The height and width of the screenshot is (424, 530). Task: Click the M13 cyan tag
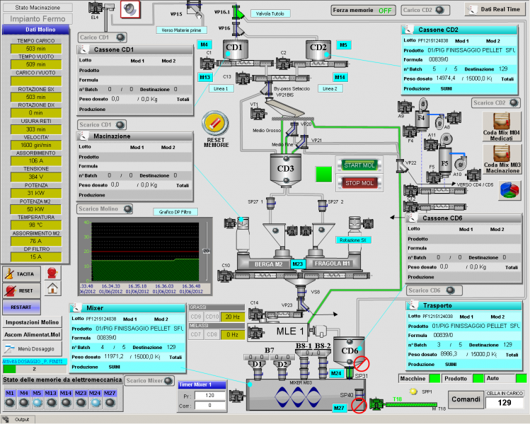pyautogui.click(x=204, y=77)
